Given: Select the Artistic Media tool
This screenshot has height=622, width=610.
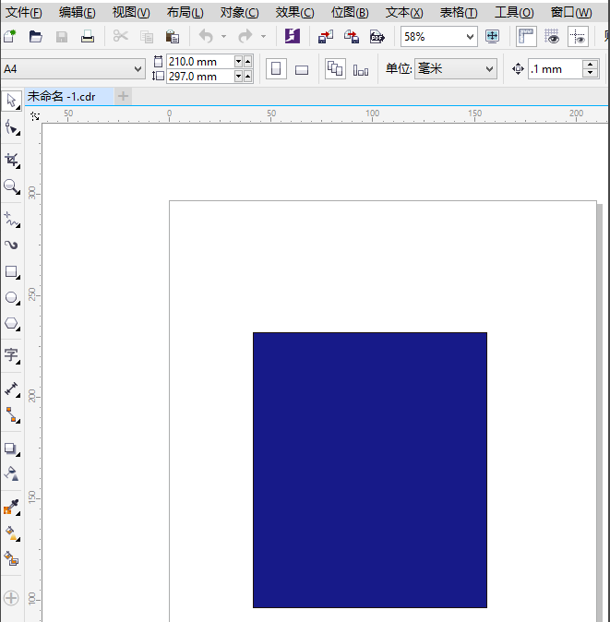Looking at the screenshot, I should point(11,245).
